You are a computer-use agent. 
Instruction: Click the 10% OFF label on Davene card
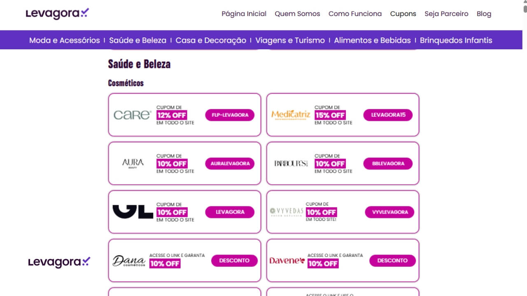click(x=323, y=264)
